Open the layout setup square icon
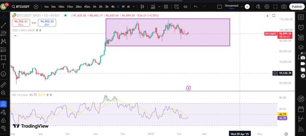Viewport: 306px width, 136px height. [x=219, y=7]
